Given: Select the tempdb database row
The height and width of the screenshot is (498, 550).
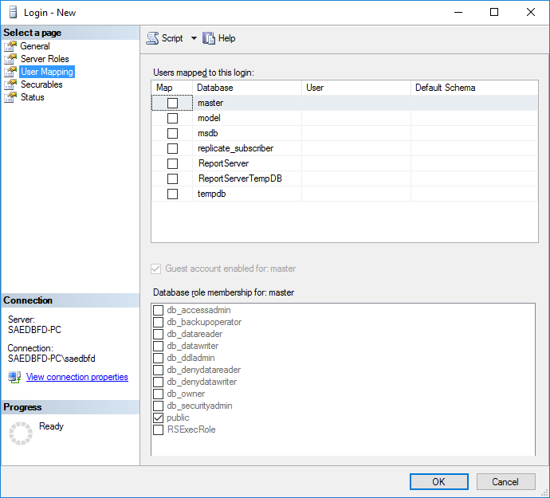Looking at the screenshot, I should (x=209, y=194).
